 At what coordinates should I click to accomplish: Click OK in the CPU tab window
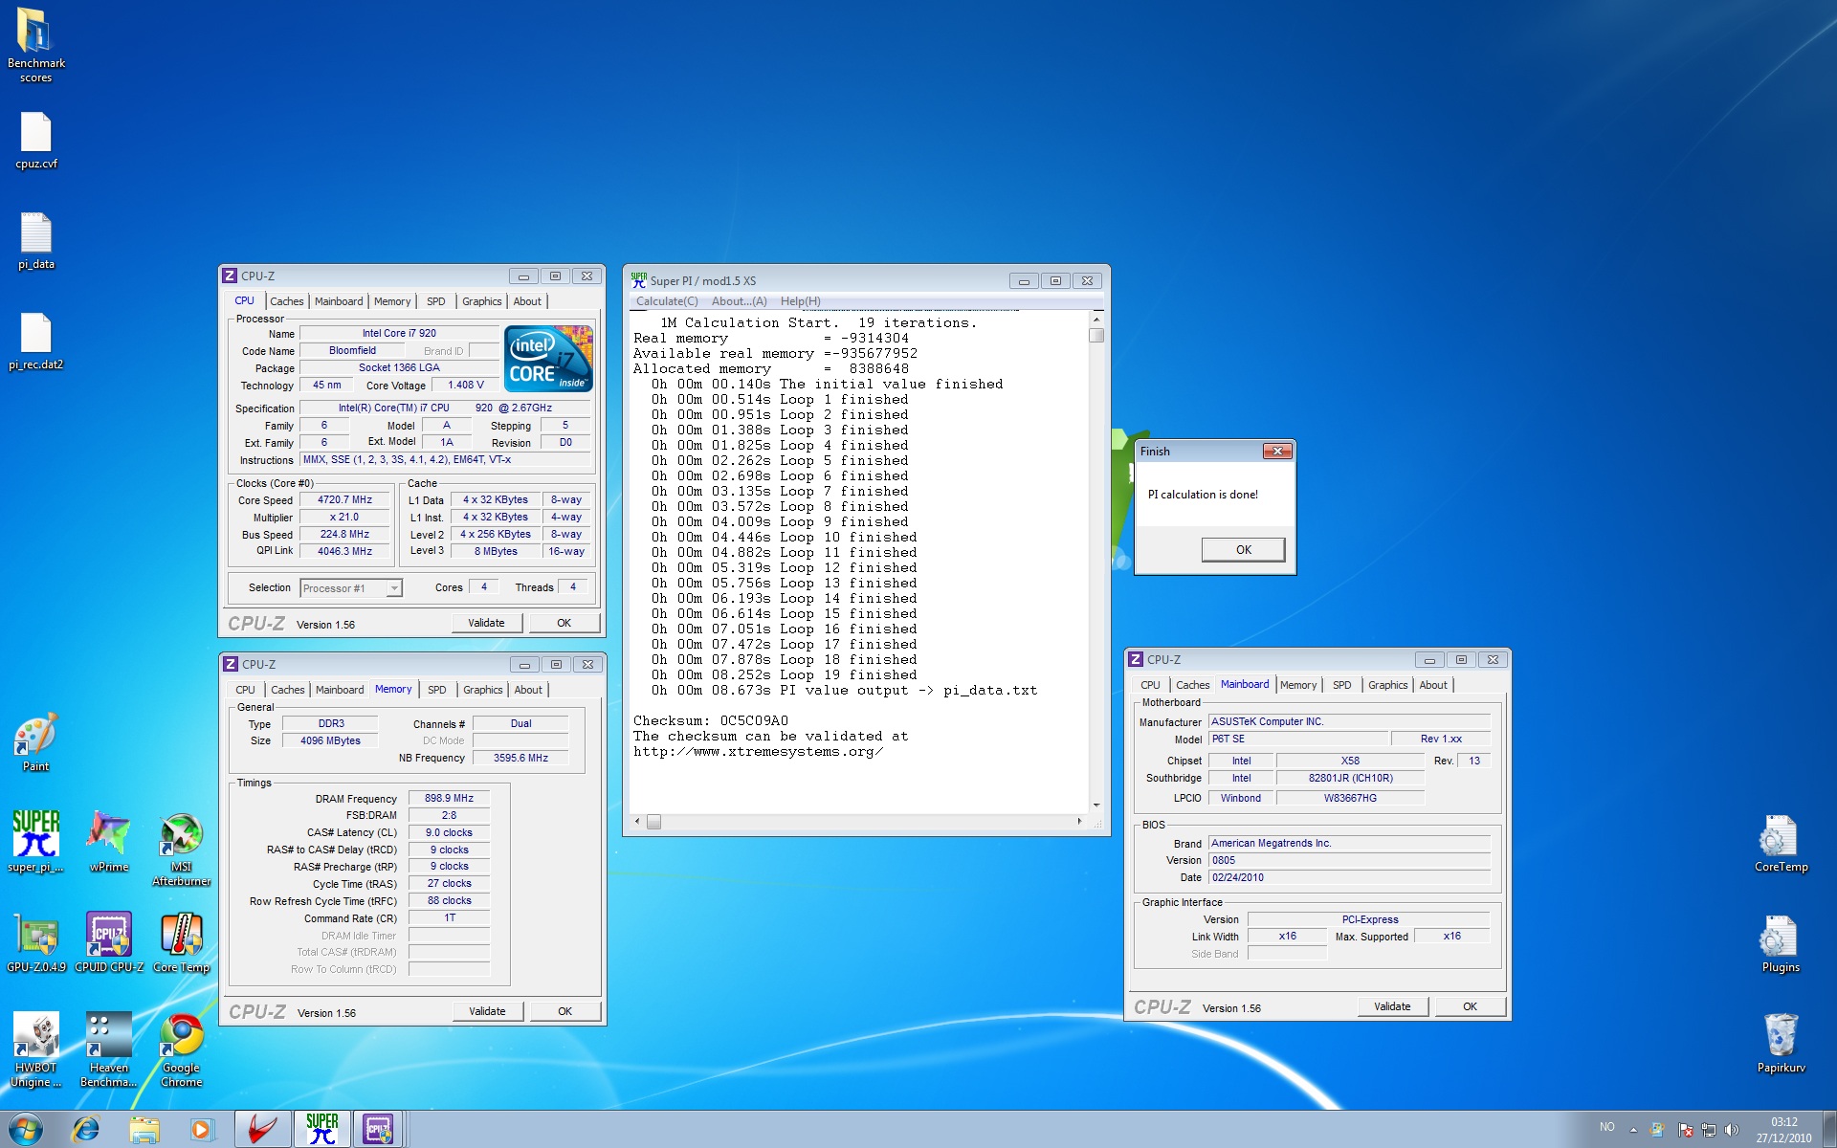point(564,623)
